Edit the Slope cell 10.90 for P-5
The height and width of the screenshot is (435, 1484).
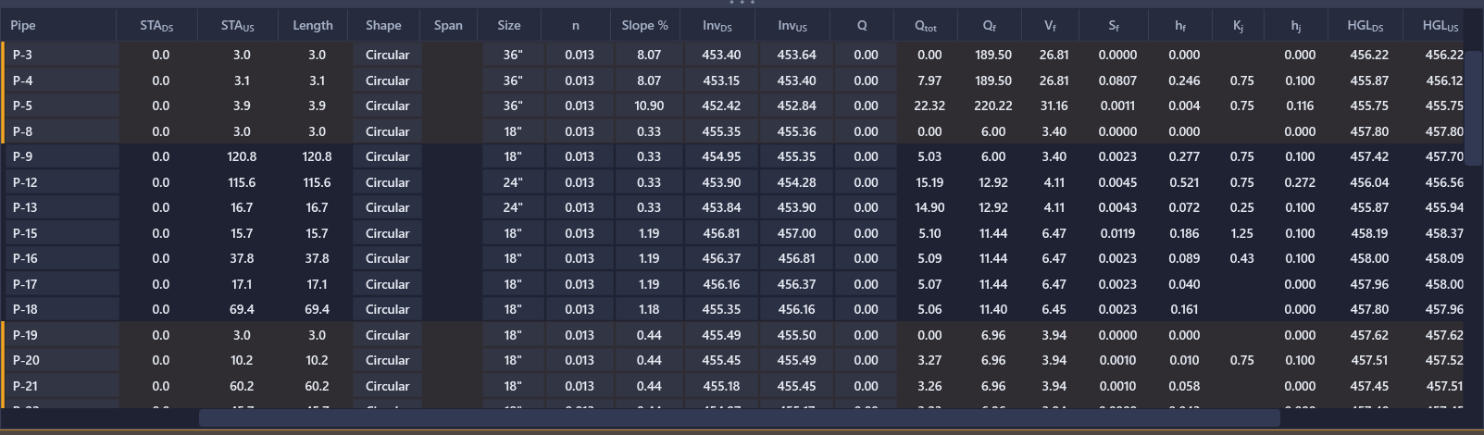(649, 106)
